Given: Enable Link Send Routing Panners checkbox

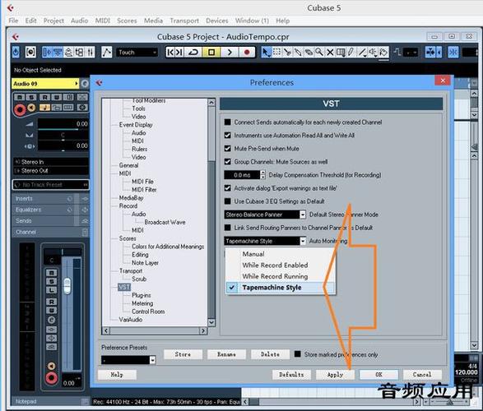Looking at the screenshot, I should point(228,228).
